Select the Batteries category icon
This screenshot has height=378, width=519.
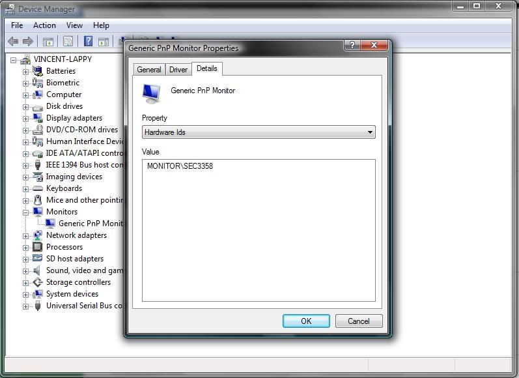[x=38, y=71]
